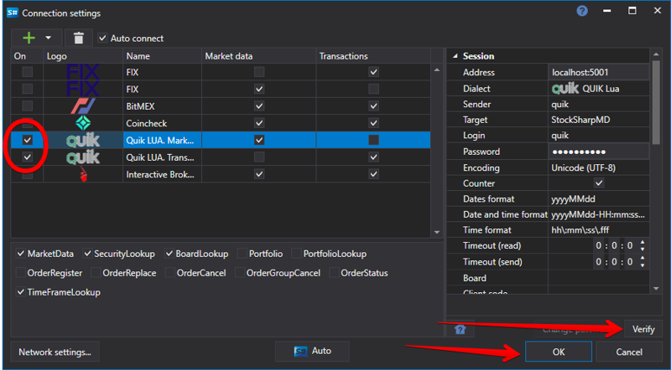Toggle the SecurityLookup checkbox
Screen dimensions: 671x370
tap(87, 254)
